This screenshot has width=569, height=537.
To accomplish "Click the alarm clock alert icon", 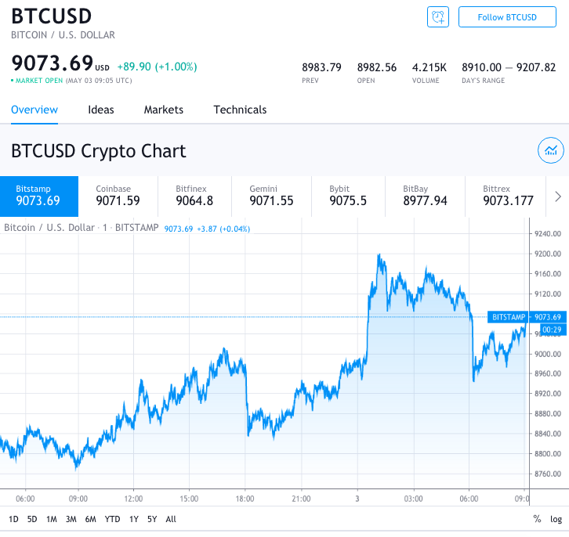I will click(437, 17).
